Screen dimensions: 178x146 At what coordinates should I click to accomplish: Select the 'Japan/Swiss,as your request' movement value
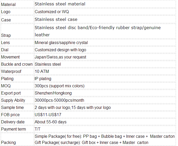tap(60, 57)
